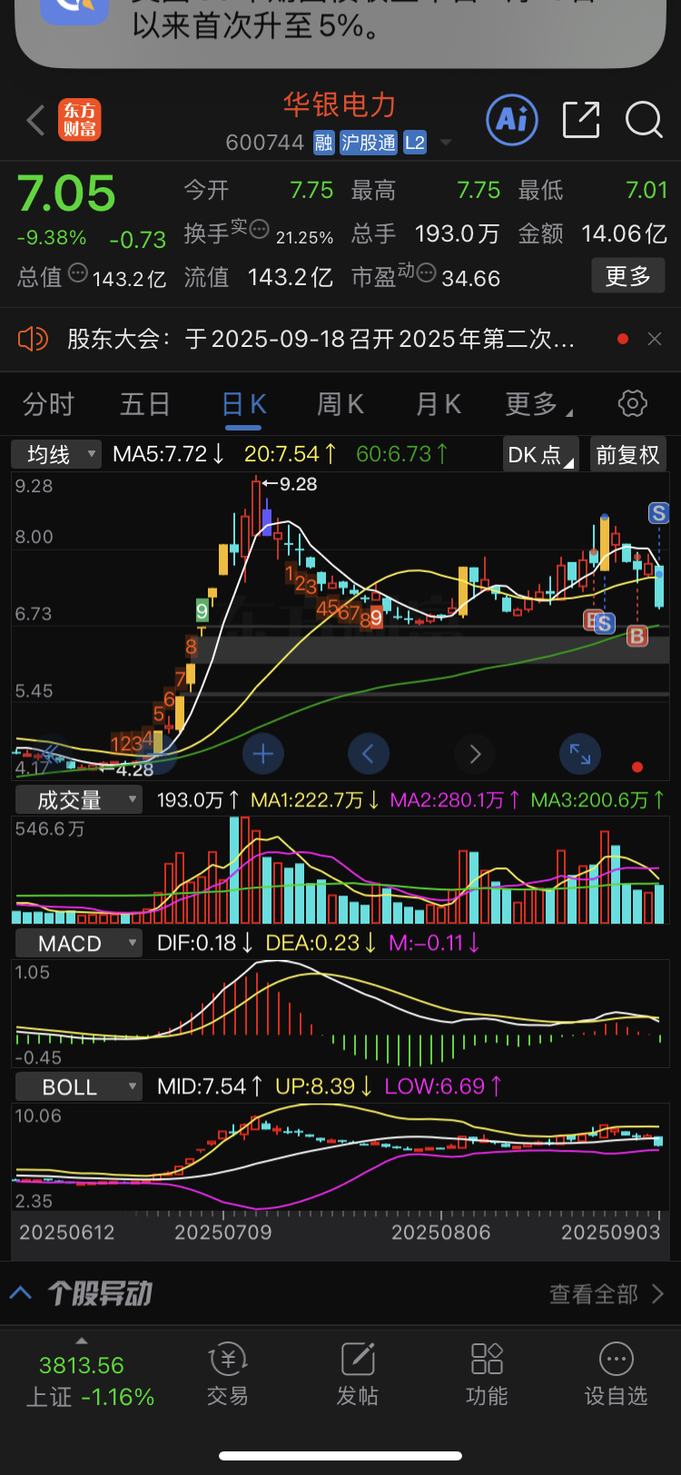Tap the 60:6.73 moving average value
The image size is (681, 1475).
(x=401, y=454)
